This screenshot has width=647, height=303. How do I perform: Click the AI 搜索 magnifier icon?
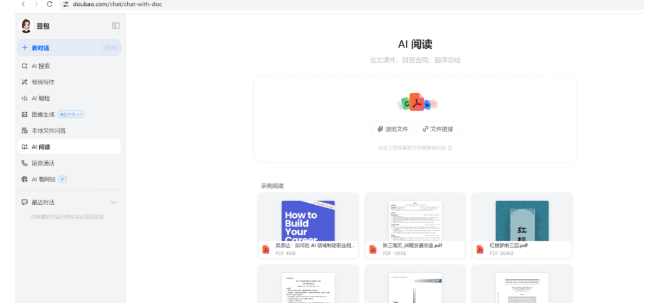point(24,66)
